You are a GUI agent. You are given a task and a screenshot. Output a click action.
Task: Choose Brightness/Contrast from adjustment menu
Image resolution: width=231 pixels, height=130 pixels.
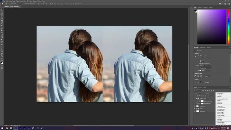(x=222, y=99)
